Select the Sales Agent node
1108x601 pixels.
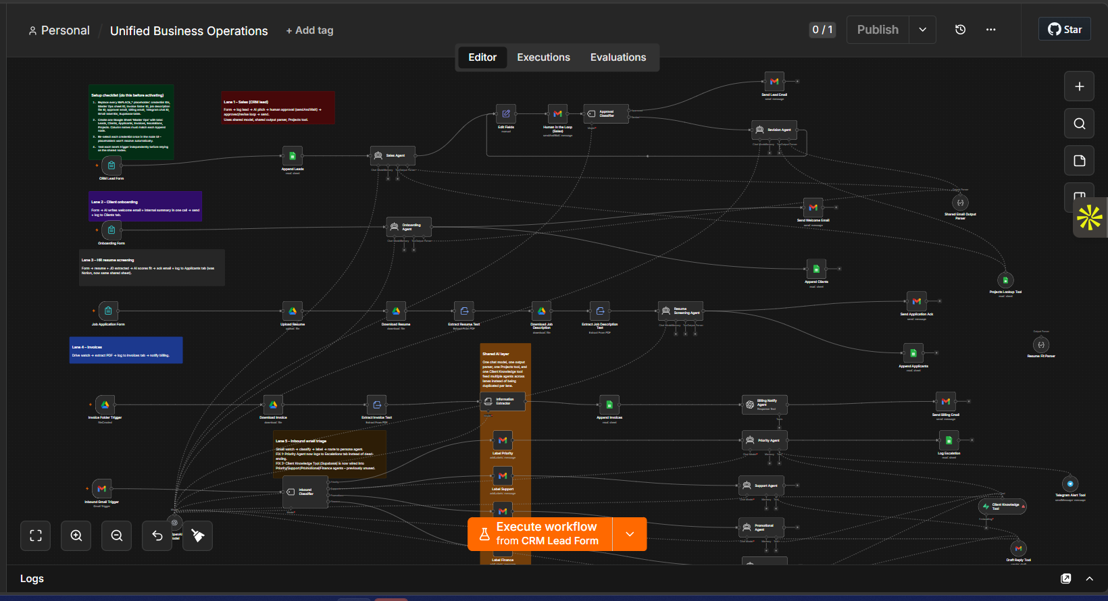click(393, 155)
